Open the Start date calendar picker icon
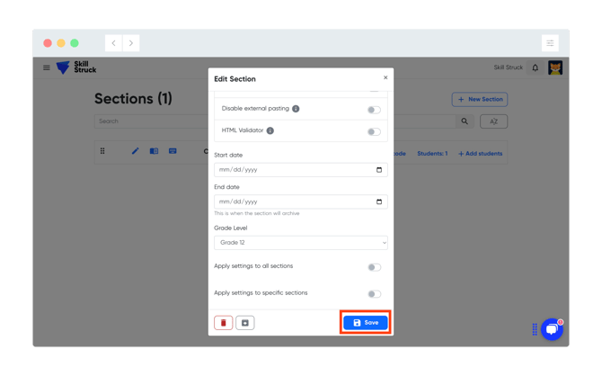This screenshot has height=376, width=602. pos(379,170)
